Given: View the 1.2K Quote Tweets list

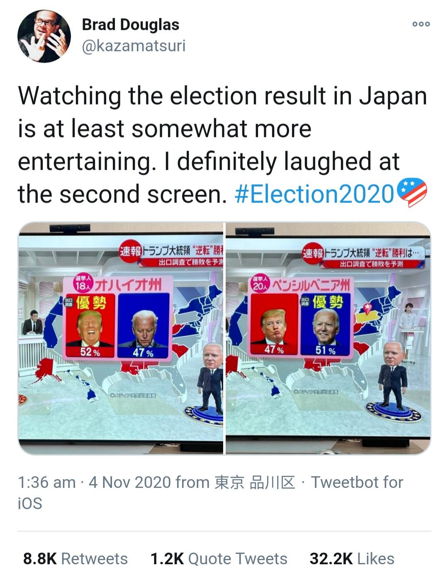Looking at the screenshot, I should tap(219, 559).
